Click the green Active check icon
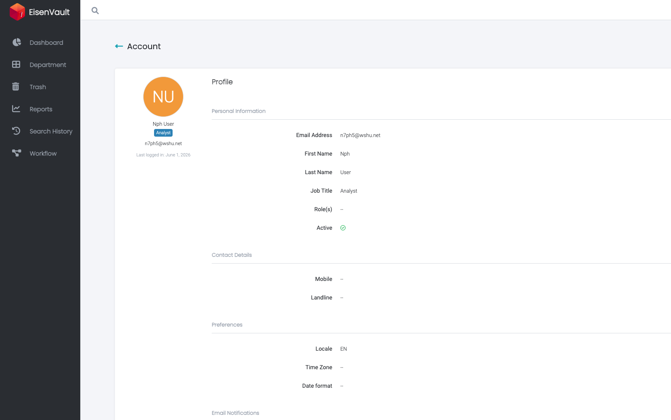Screen dimensions: 671x420 [343, 228]
